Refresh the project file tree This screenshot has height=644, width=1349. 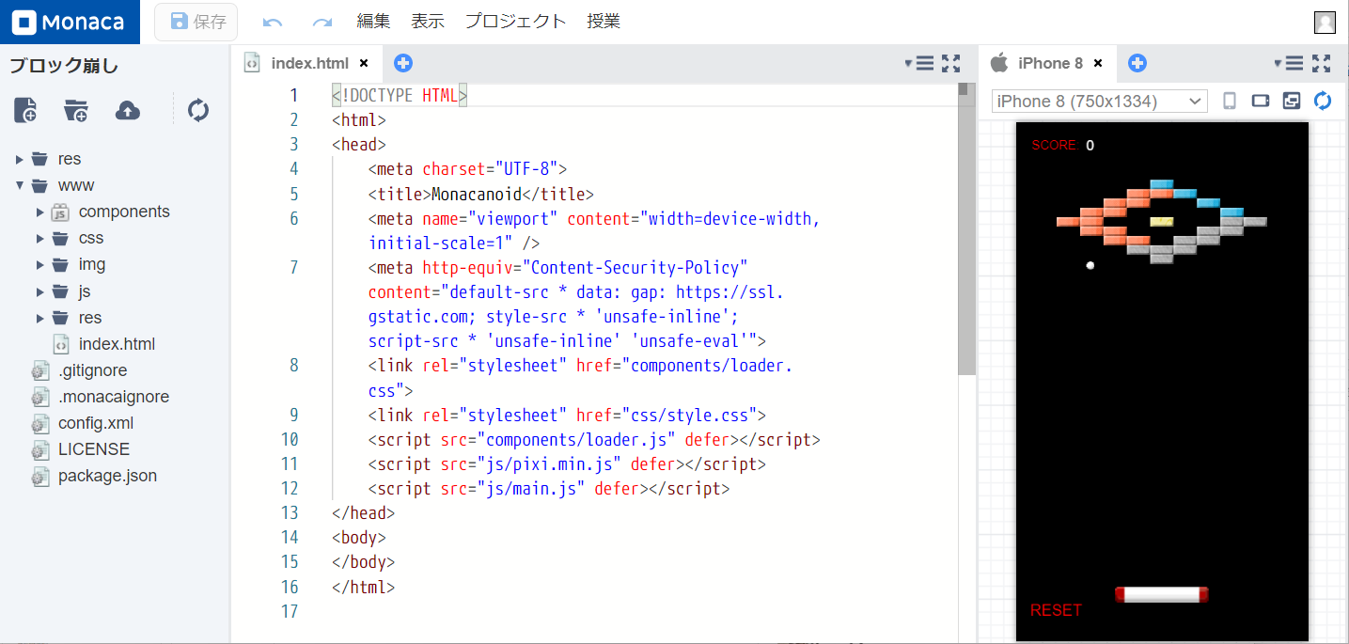197,110
